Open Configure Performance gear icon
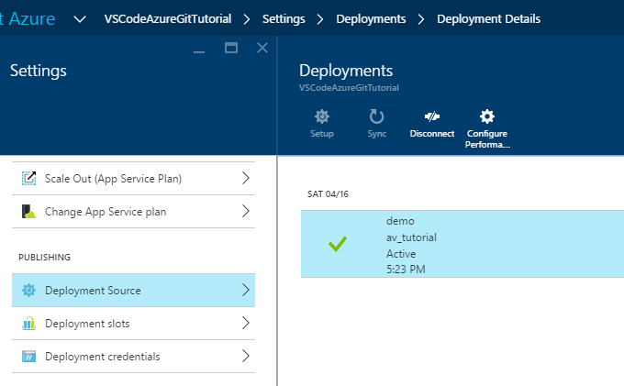The width and height of the screenshot is (624, 386). point(487,116)
